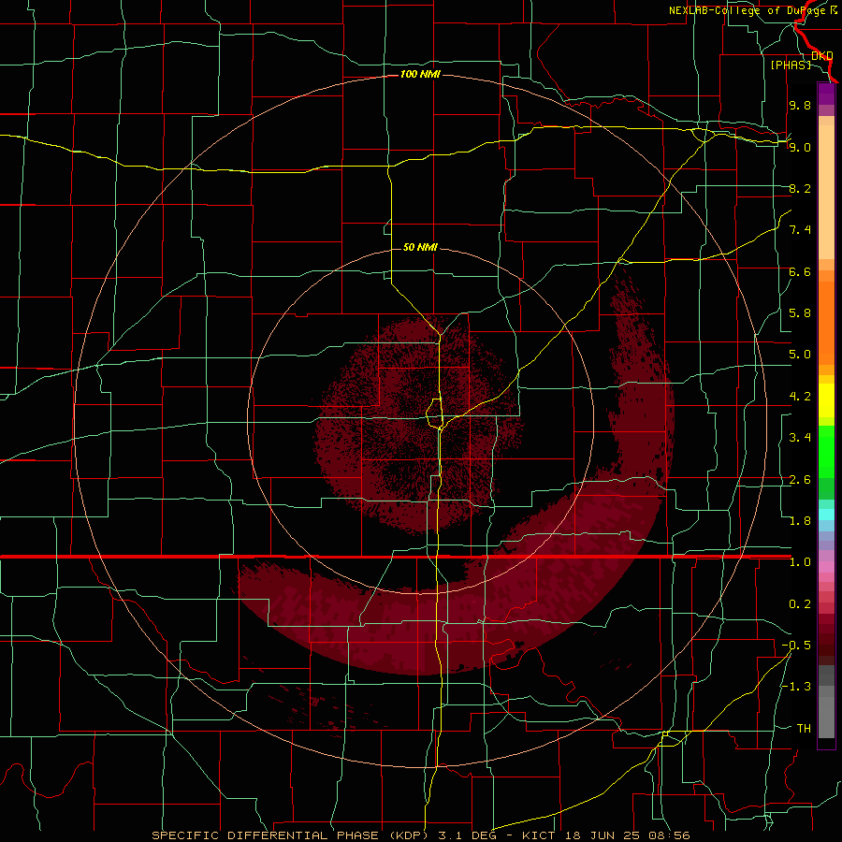
Task: Select the [PHAS] units label
Action: coord(791,65)
